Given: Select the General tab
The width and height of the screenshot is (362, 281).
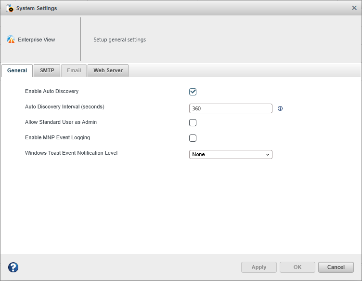Looking at the screenshot, I should pos(17,70).
